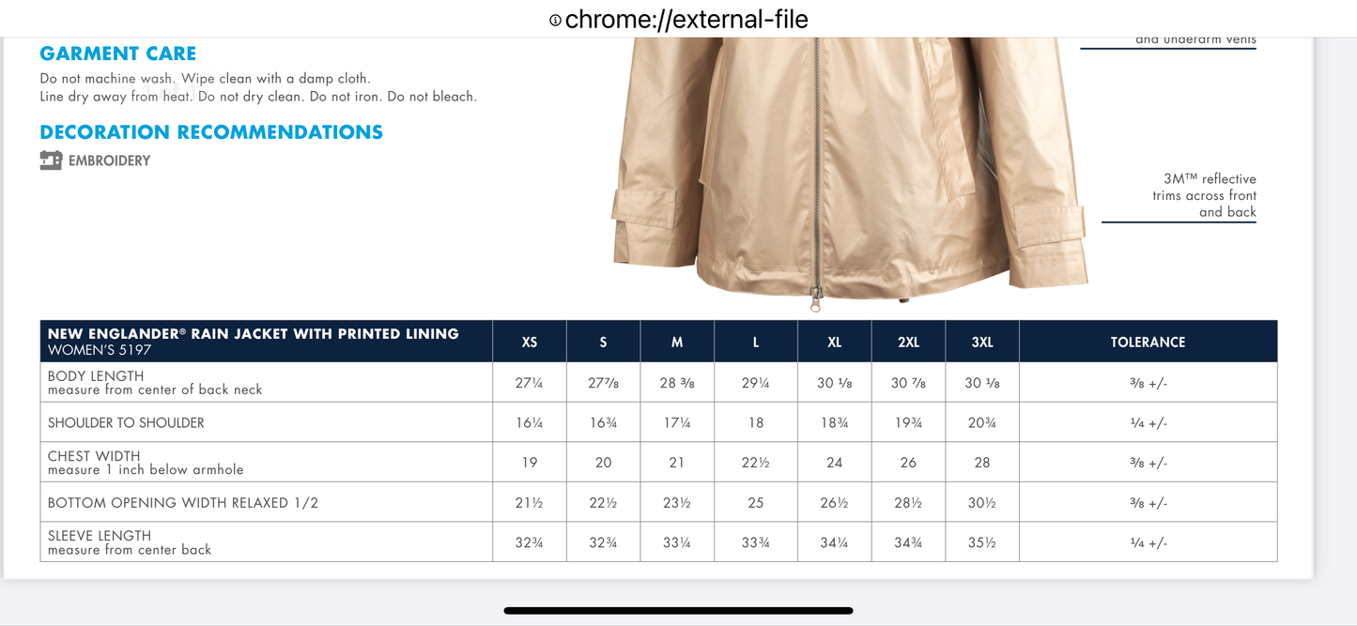Click the zipper pull on the jacket
The width and height of the screenshot is (1357, 626).
(x=816, y=300)
